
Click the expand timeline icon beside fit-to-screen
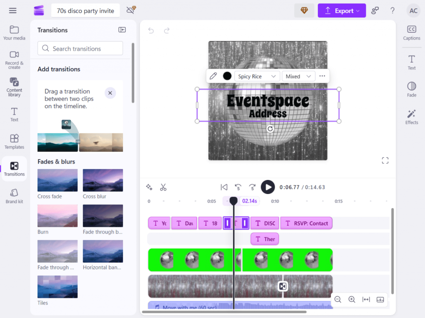click(x=380, y=299)
